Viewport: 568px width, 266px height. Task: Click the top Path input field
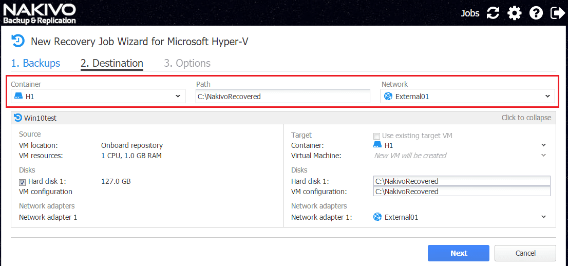[282, 96]
